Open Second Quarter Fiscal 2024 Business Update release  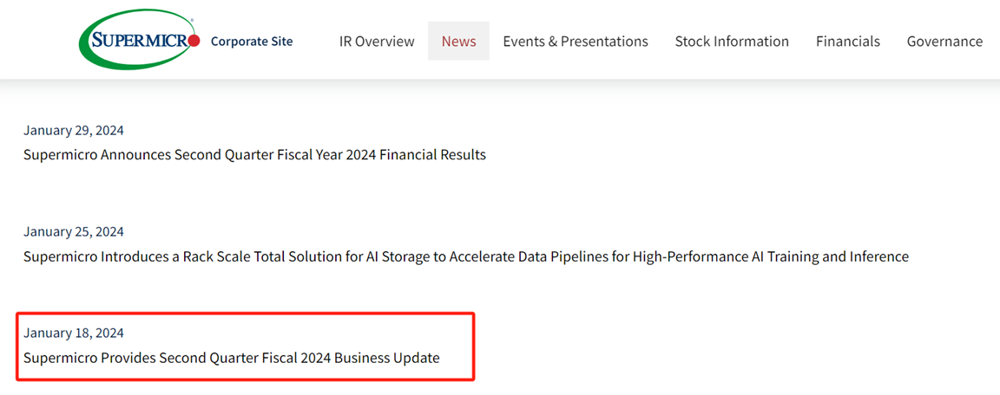(232, 358)
